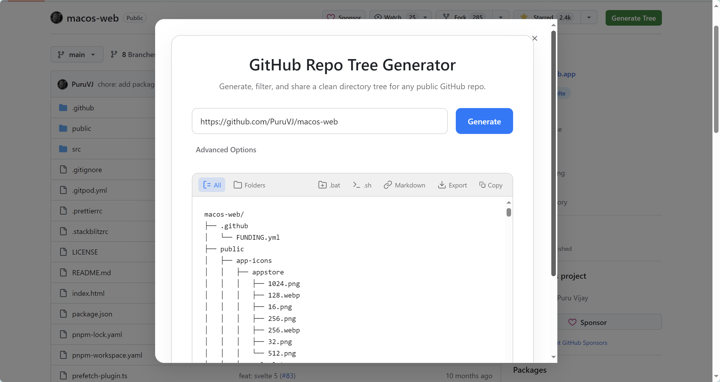The image size is (720, 382).
Task: Open the .github folder in repo list
Action: (83, 108)
